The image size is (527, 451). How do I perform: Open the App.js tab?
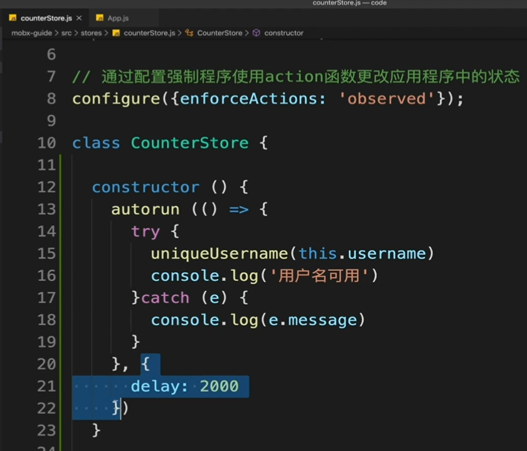[x=118, y=18]
